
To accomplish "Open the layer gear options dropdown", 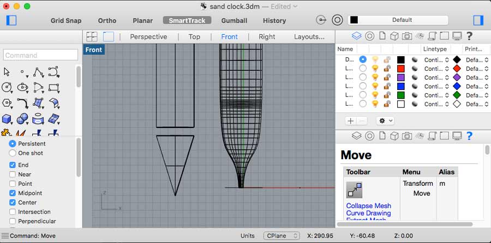I will [x=386, y=120].
